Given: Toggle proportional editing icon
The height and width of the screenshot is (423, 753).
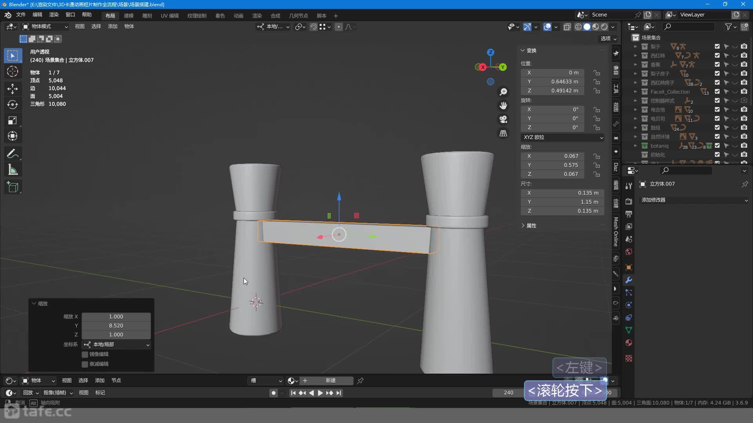Looking at the screenshot, I should point(338,27).
